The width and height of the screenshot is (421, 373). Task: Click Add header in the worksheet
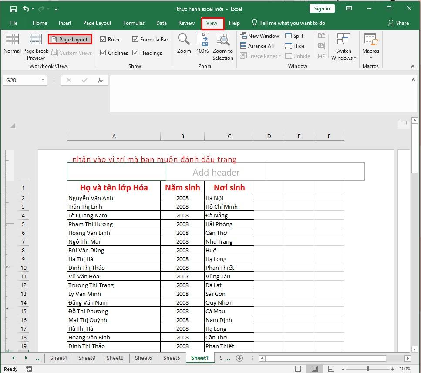215,172
